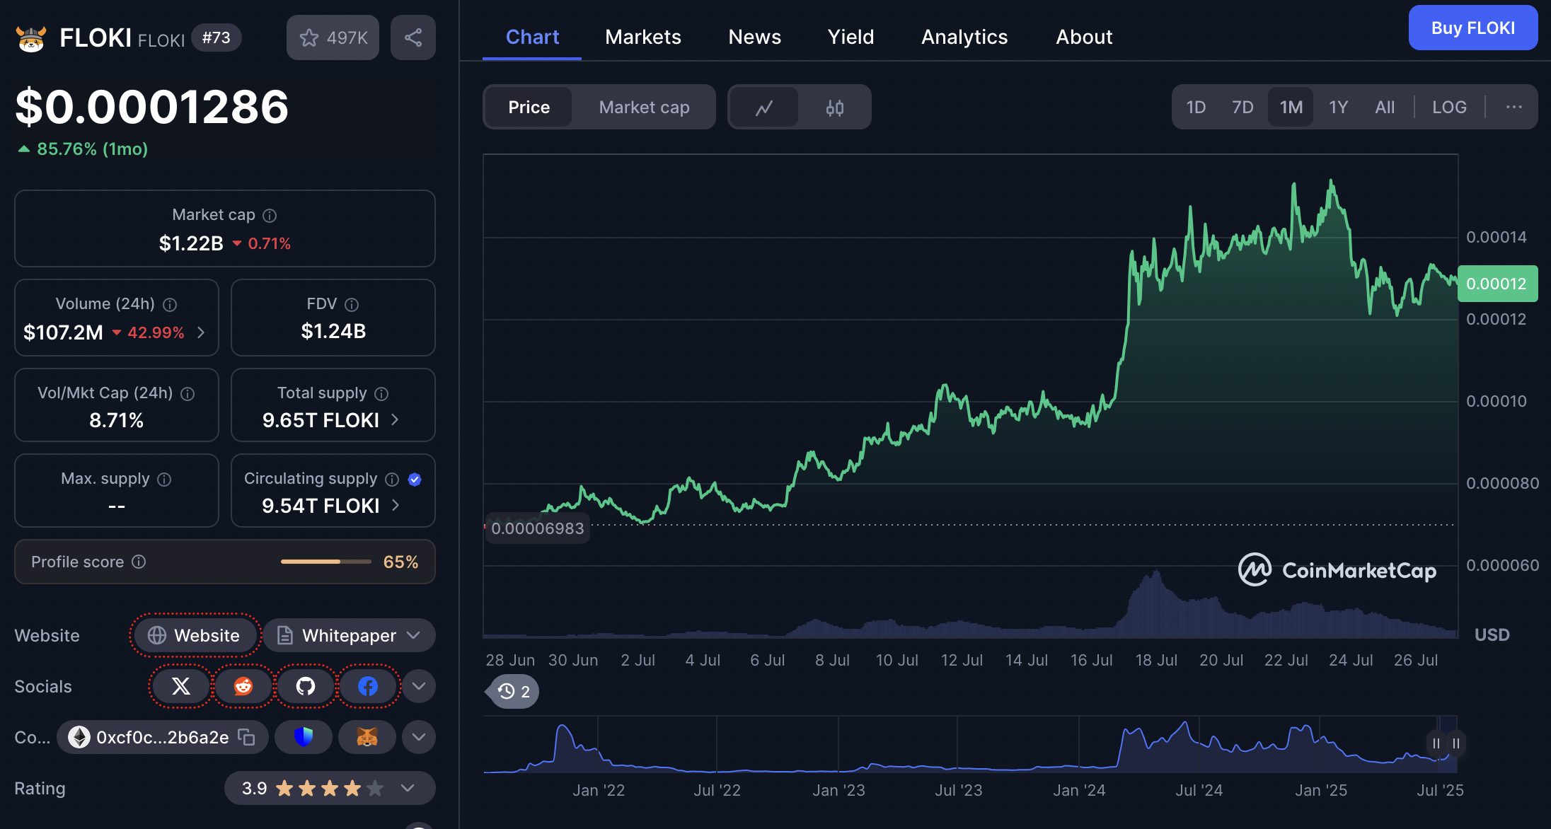Open the Markets tab
The image size is (1551, 829).
pos(643,37)
